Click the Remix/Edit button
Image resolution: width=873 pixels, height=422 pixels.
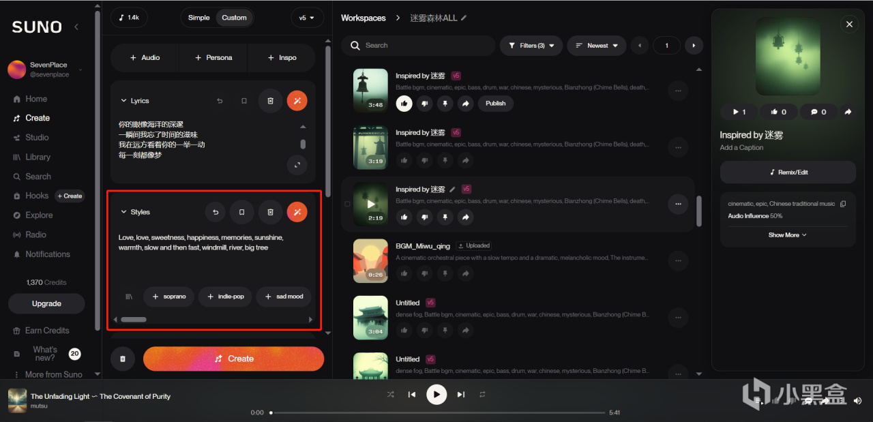(788, 172)
